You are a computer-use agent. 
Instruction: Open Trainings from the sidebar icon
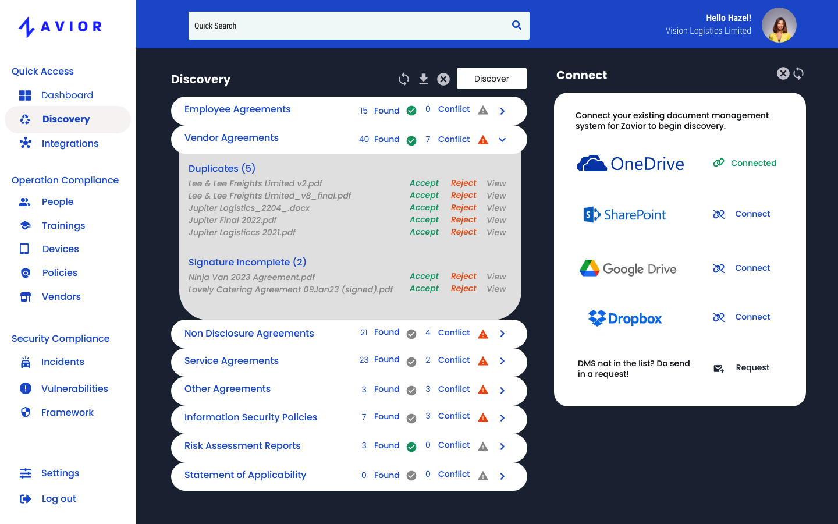pyautogui.click(x=26, y=225)
